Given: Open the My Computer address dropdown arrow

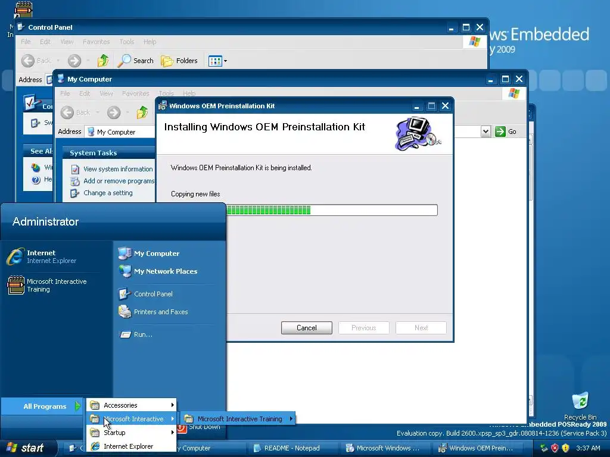Looking at the screenshot, I should (x=485, y=132).
